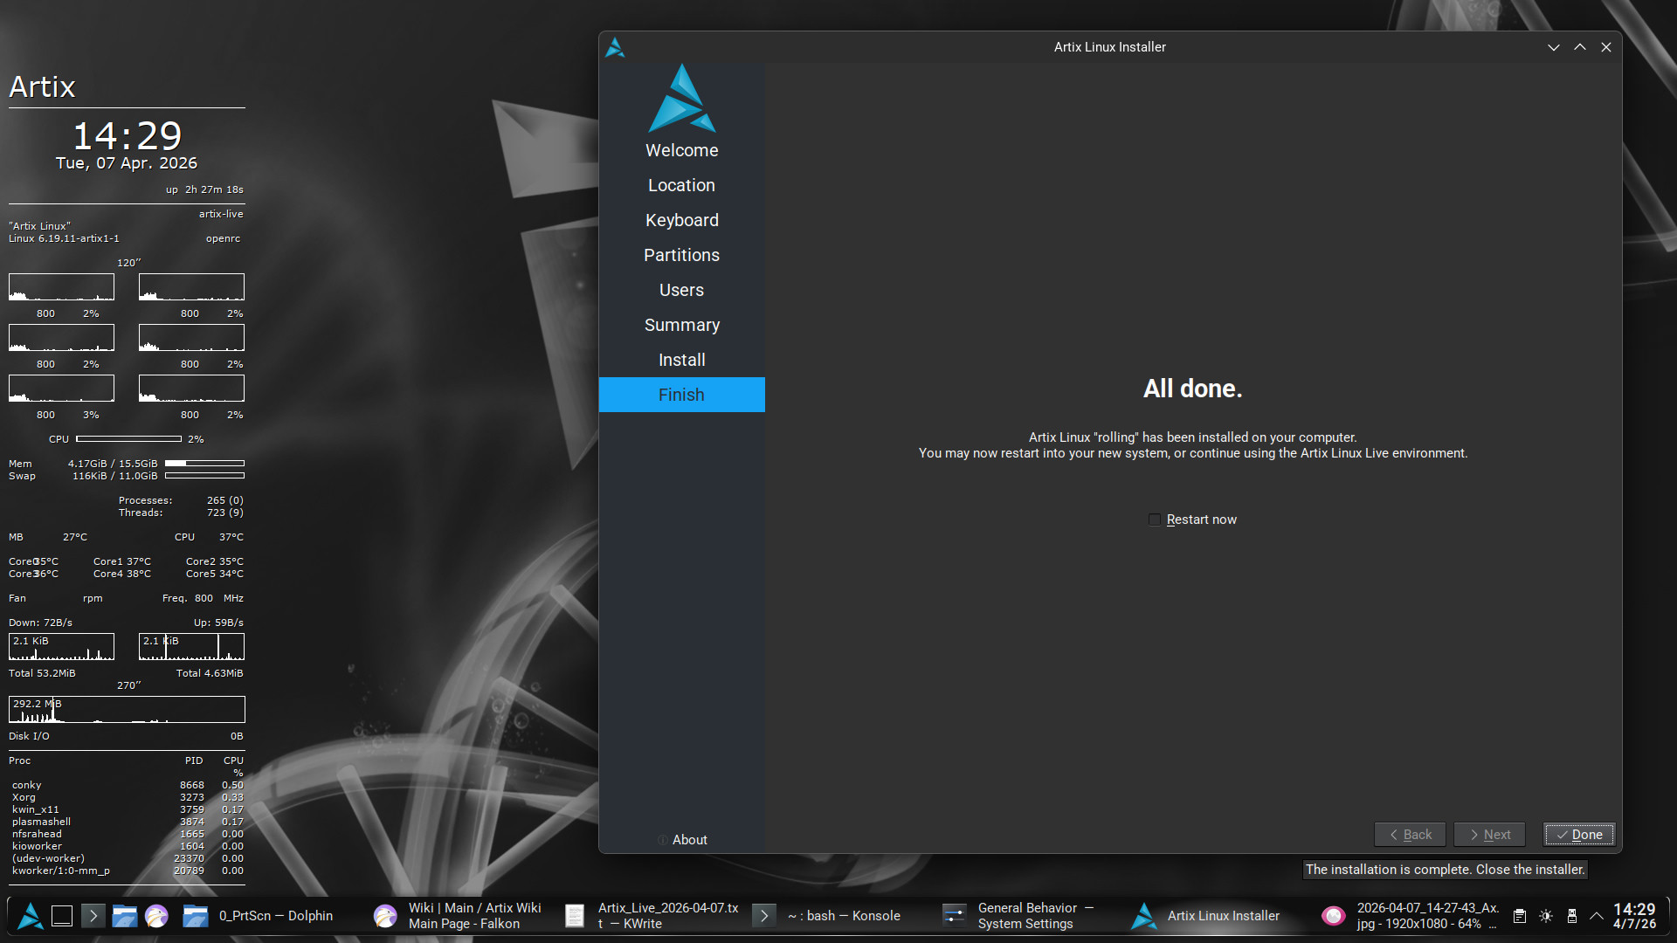Screen dimensions: 1677x943
Task: Click the "All done." heading
Action: 1193,389
